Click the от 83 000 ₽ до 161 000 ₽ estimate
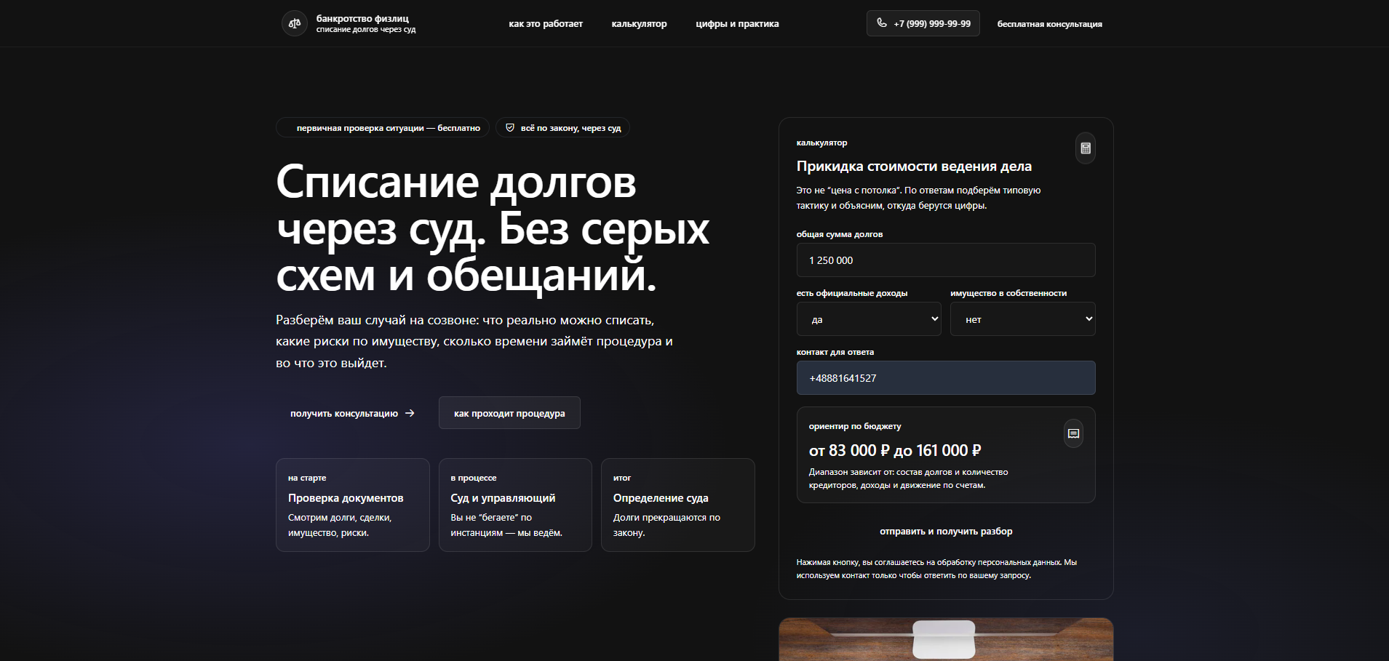 coord(895,451)
